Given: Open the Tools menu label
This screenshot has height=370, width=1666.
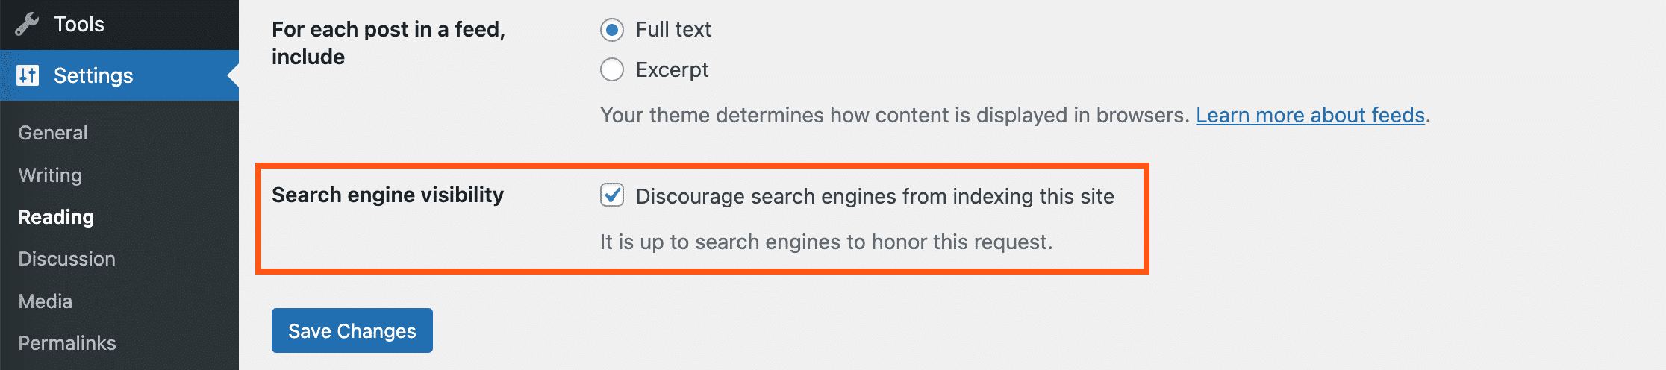Looking at the screenshot, I should [78, 25].
